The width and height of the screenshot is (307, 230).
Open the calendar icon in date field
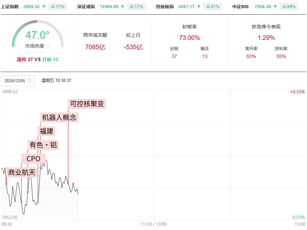[29, 81]
